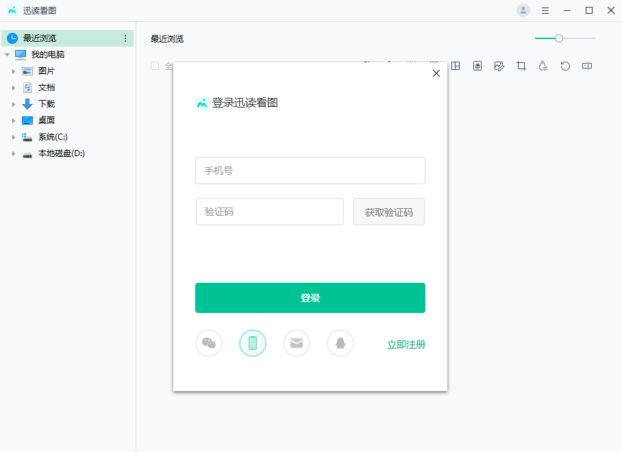Open the user account avatar
The image size is (622, 452).
[x=523, y=10]
